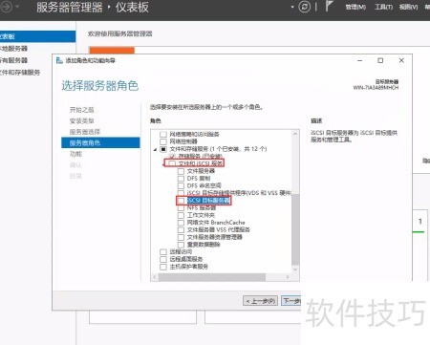This screenshot has height=345, width=430.
Task: Check the iSCSI 目标服务器 checkbox
Action: [181, 201]
